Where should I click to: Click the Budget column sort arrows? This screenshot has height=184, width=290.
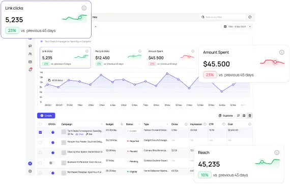tap(122, 124)
